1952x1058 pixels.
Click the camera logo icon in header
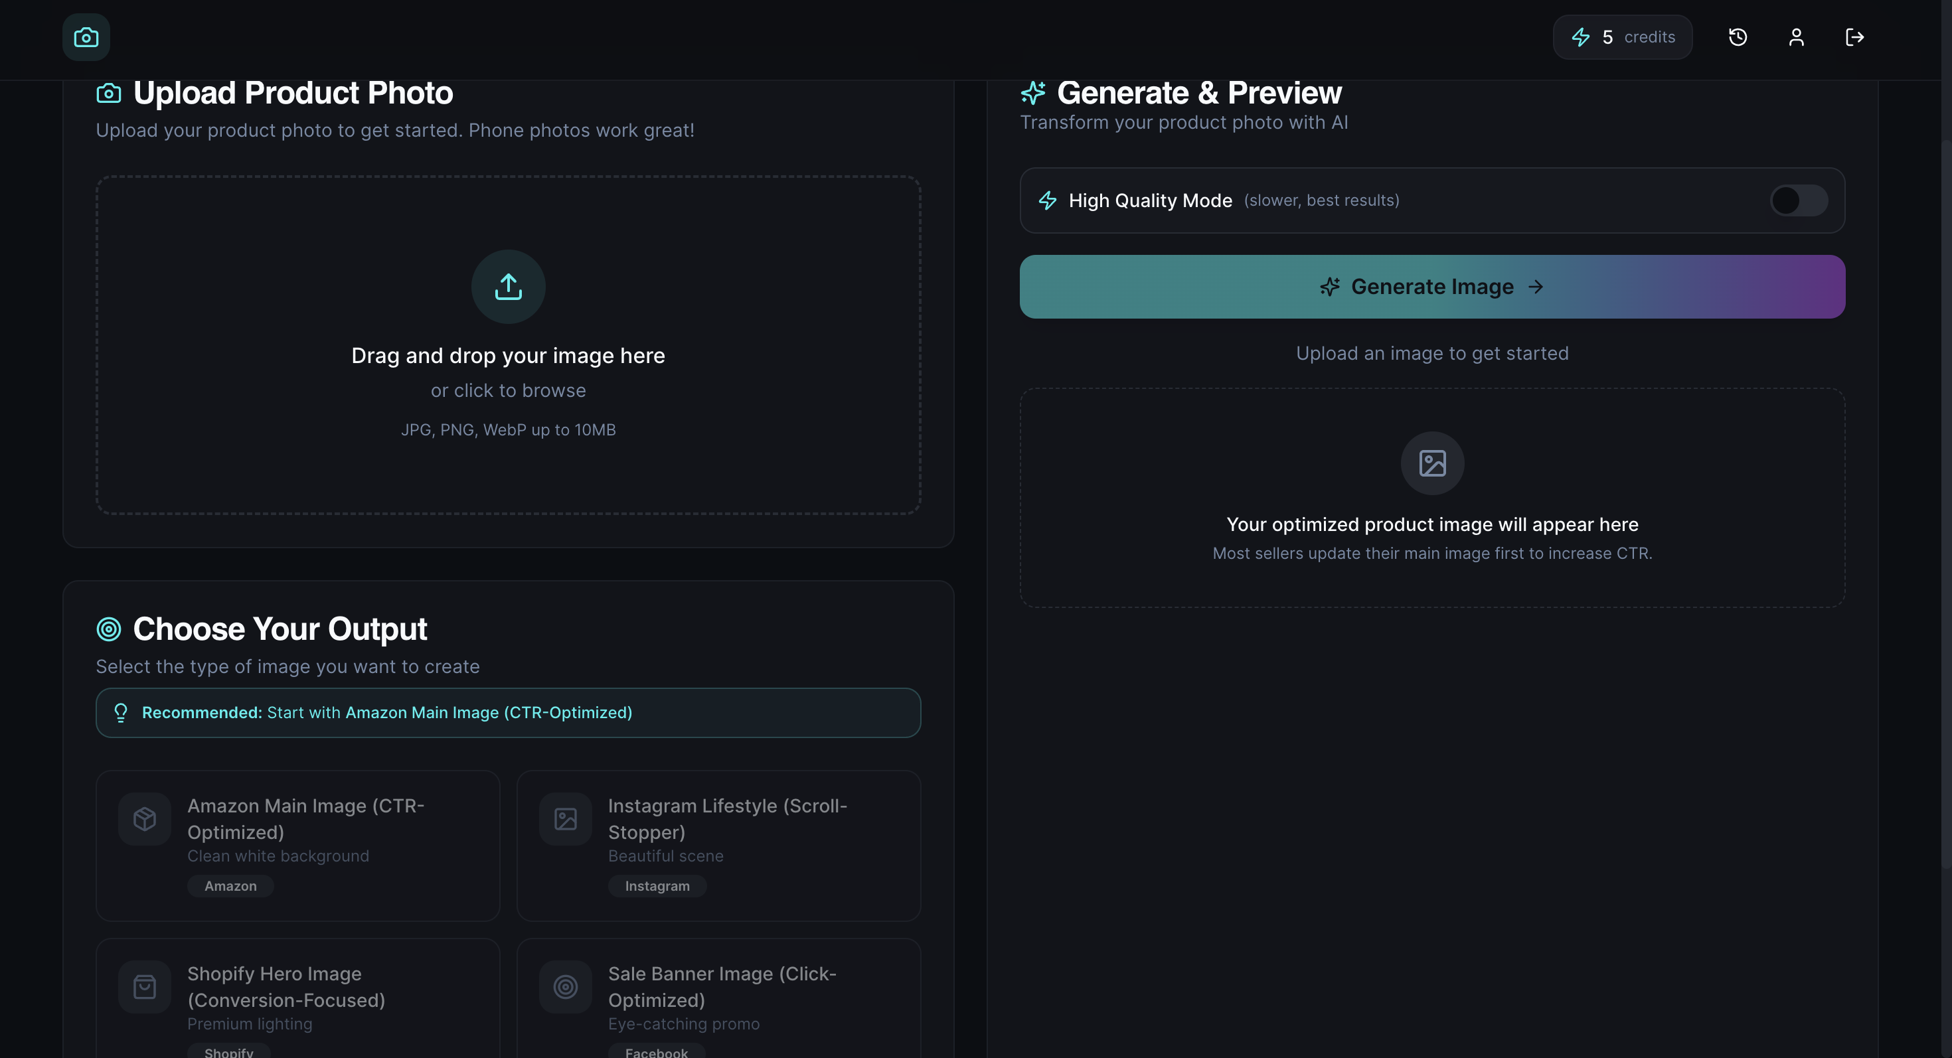(86, 37)
